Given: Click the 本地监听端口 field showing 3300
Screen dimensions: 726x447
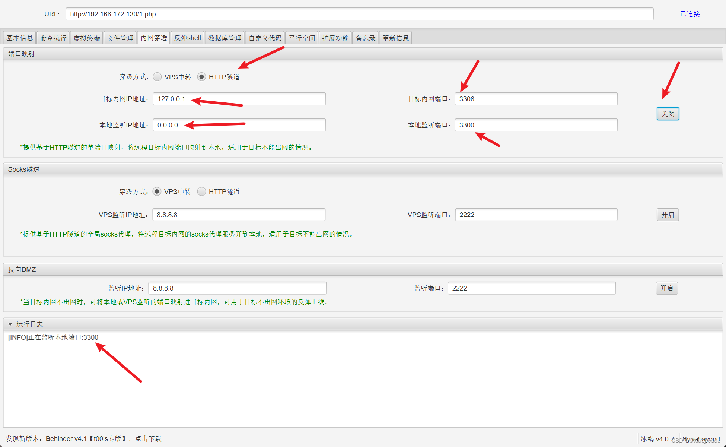Looking at the screenshot, I should tap(536, 125).
